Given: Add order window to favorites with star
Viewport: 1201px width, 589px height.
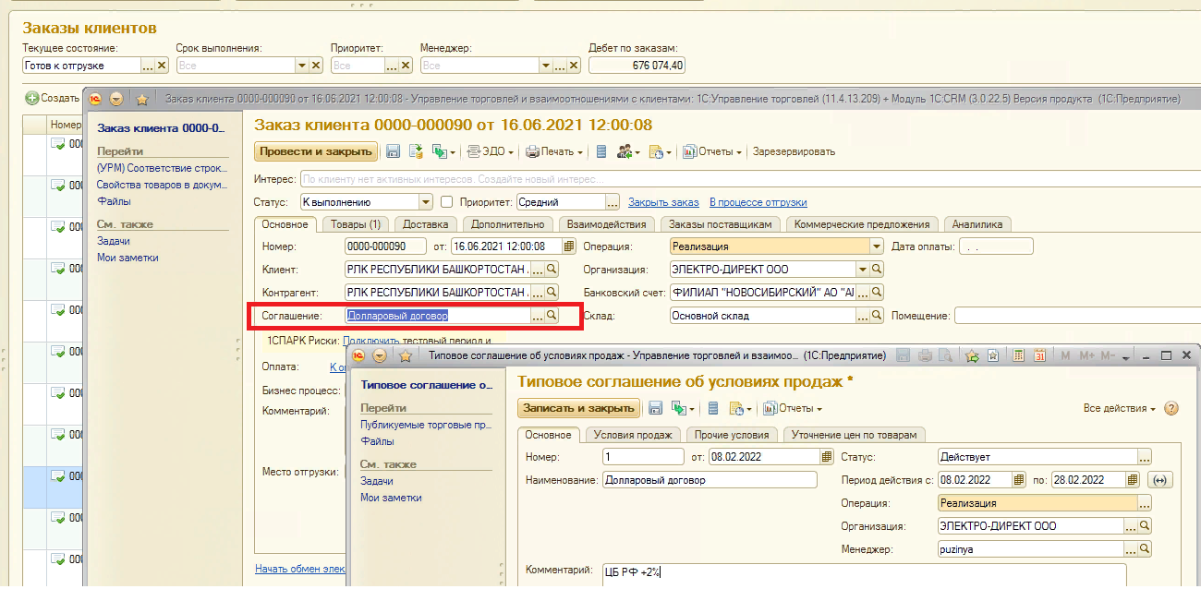Looking at the screenshot, I should point(141,99).
